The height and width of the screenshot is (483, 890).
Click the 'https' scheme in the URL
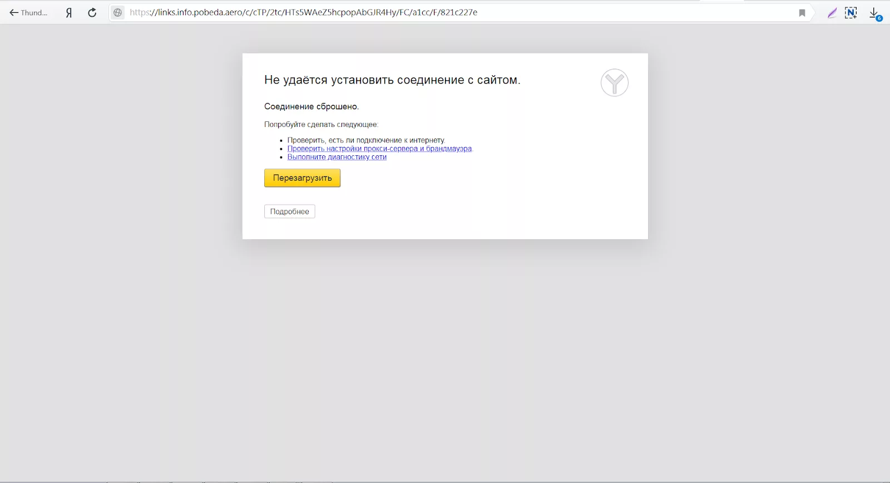(x=140, y=12)
